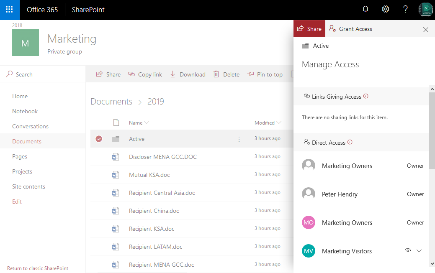Open more actions for the Active folder
Image resolution: width=435 pixels, height=273 pixels.
[239, 138]
